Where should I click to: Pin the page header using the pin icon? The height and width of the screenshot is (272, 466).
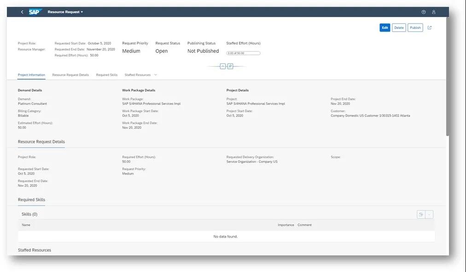click(x=230, y=66)
